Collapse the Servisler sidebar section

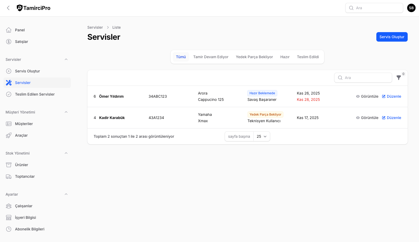point(66,60)
